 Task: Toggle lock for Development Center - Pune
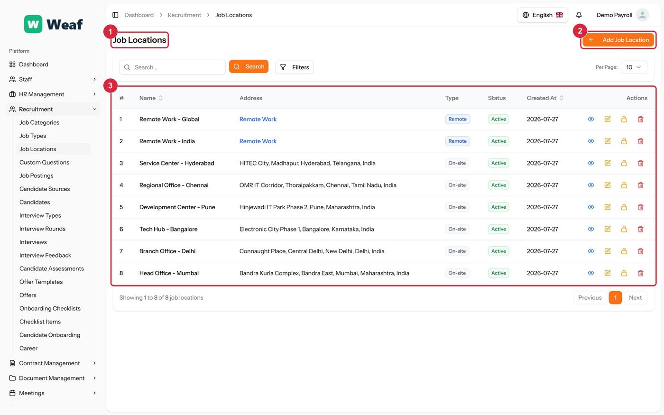(x=624, y=207)
